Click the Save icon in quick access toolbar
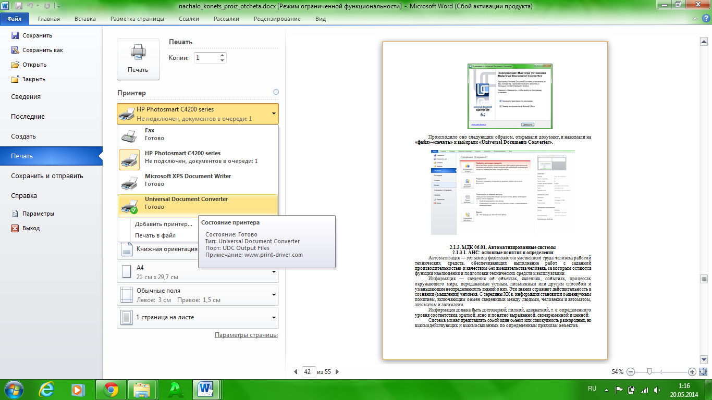712x400 pixels. [19, 6]
